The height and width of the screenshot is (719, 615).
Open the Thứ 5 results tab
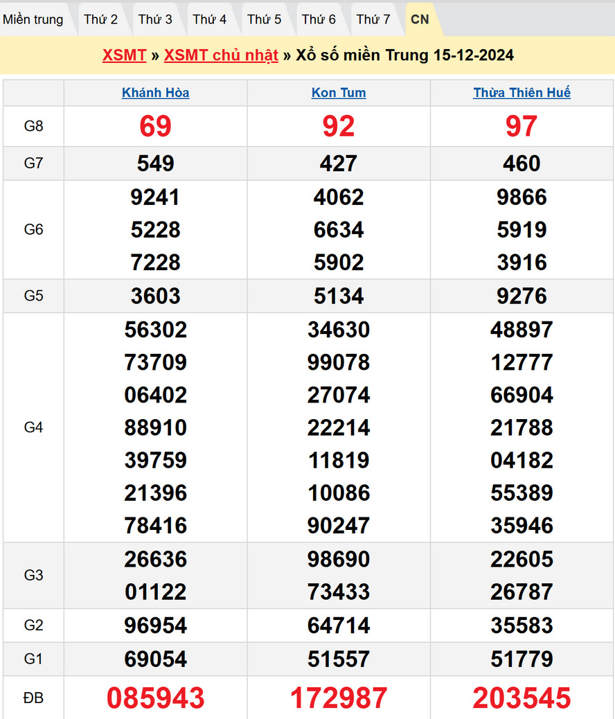pyautogui.click(x=265, y=19)
